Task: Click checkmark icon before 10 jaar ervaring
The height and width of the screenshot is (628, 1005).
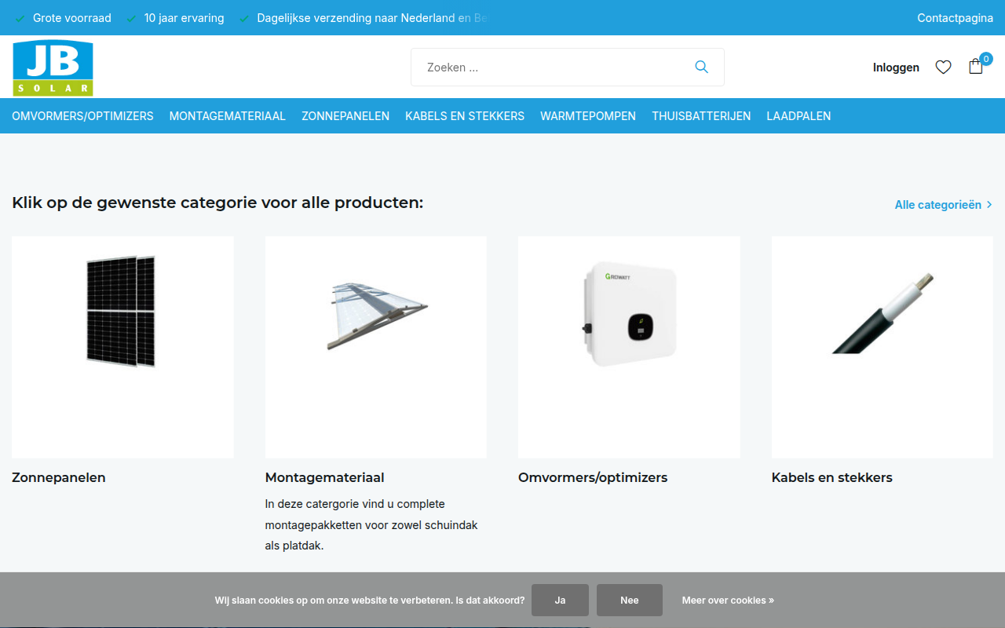Action: pos(131,18)
